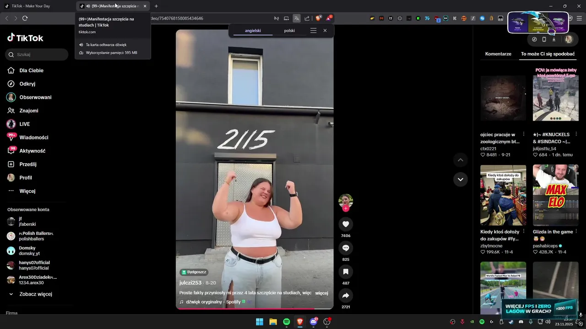Like the video with heart icon
The height and width of the screenshot is (329, 586).
(346, 224)
